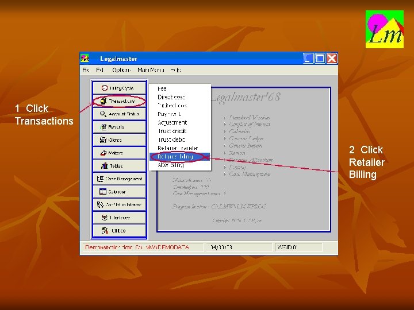Click the date field in the status bar
This screenshot has height=310, width=414.
click(x=239, y=247)
